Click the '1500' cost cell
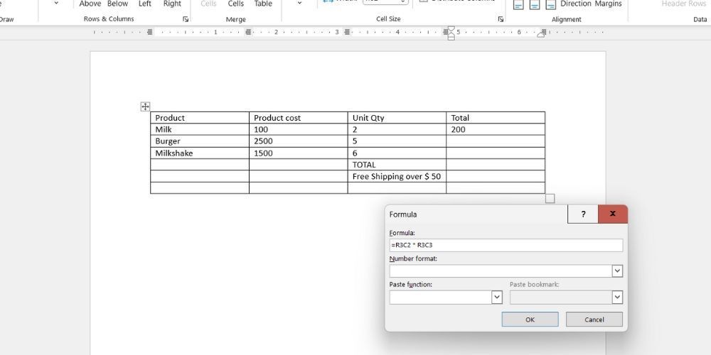The width and height of the screenshot is (711, 355). (x=299, y=153)
